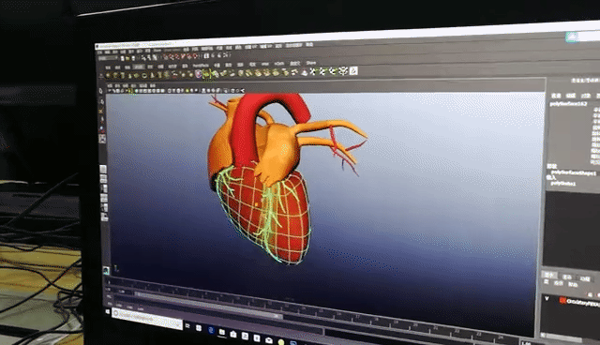The image size is (600, 345).
Task: Create a polygon cone from the shelf
Action: [x=129, y=75]
